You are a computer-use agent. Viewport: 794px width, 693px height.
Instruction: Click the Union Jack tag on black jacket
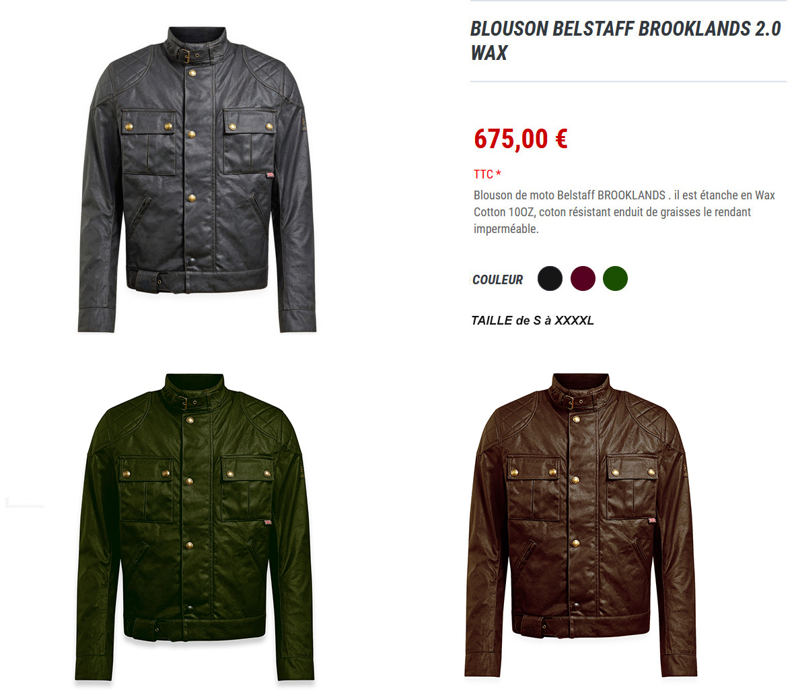pyautogui.click(x=270, y=175)
